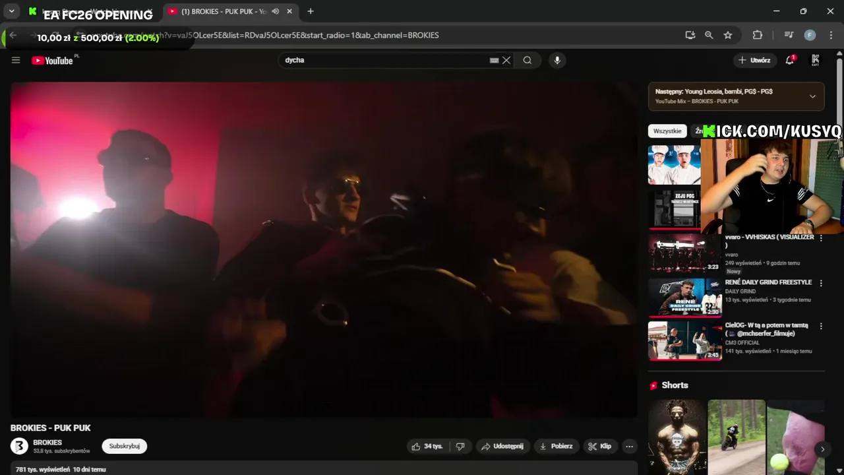Open the zoom magnifier in address bar
The image size is (844, 475).
pos(709,35)
